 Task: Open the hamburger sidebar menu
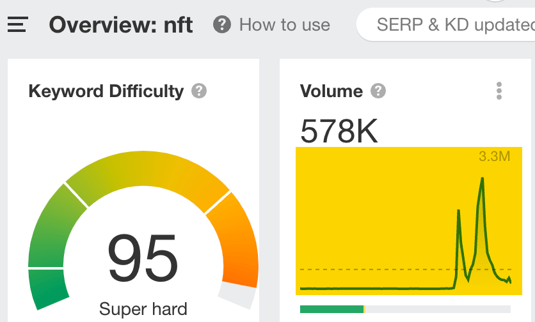pyautogui.click(x=18, y=24)
